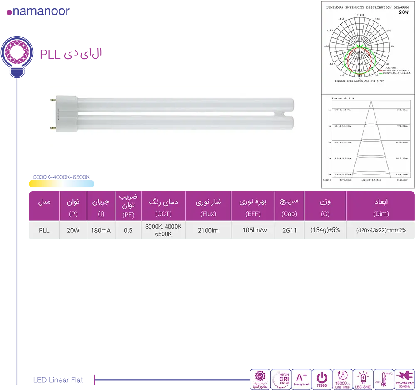This screenshot has width=416, height=391.
Task: Click the purple circle beside the title bar
Action: [17, 53]
